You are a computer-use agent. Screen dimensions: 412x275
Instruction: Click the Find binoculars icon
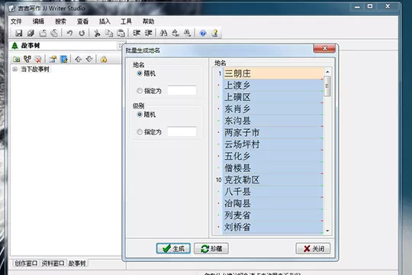[x=163, y=33]
